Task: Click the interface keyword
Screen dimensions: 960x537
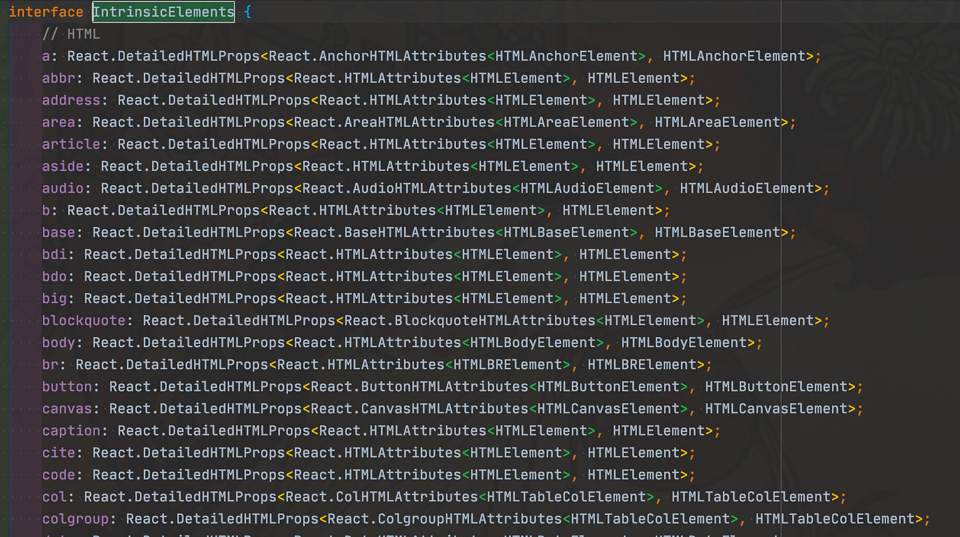Action: [45, 12]
